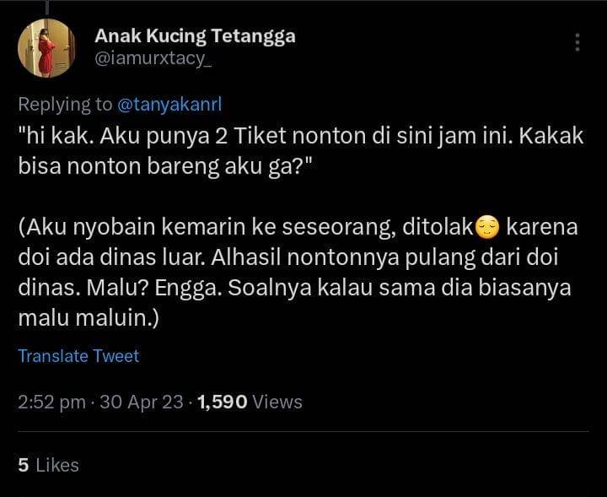
Task: Click the quoted "hi kak" opening line
Action: tap(301, 135)
